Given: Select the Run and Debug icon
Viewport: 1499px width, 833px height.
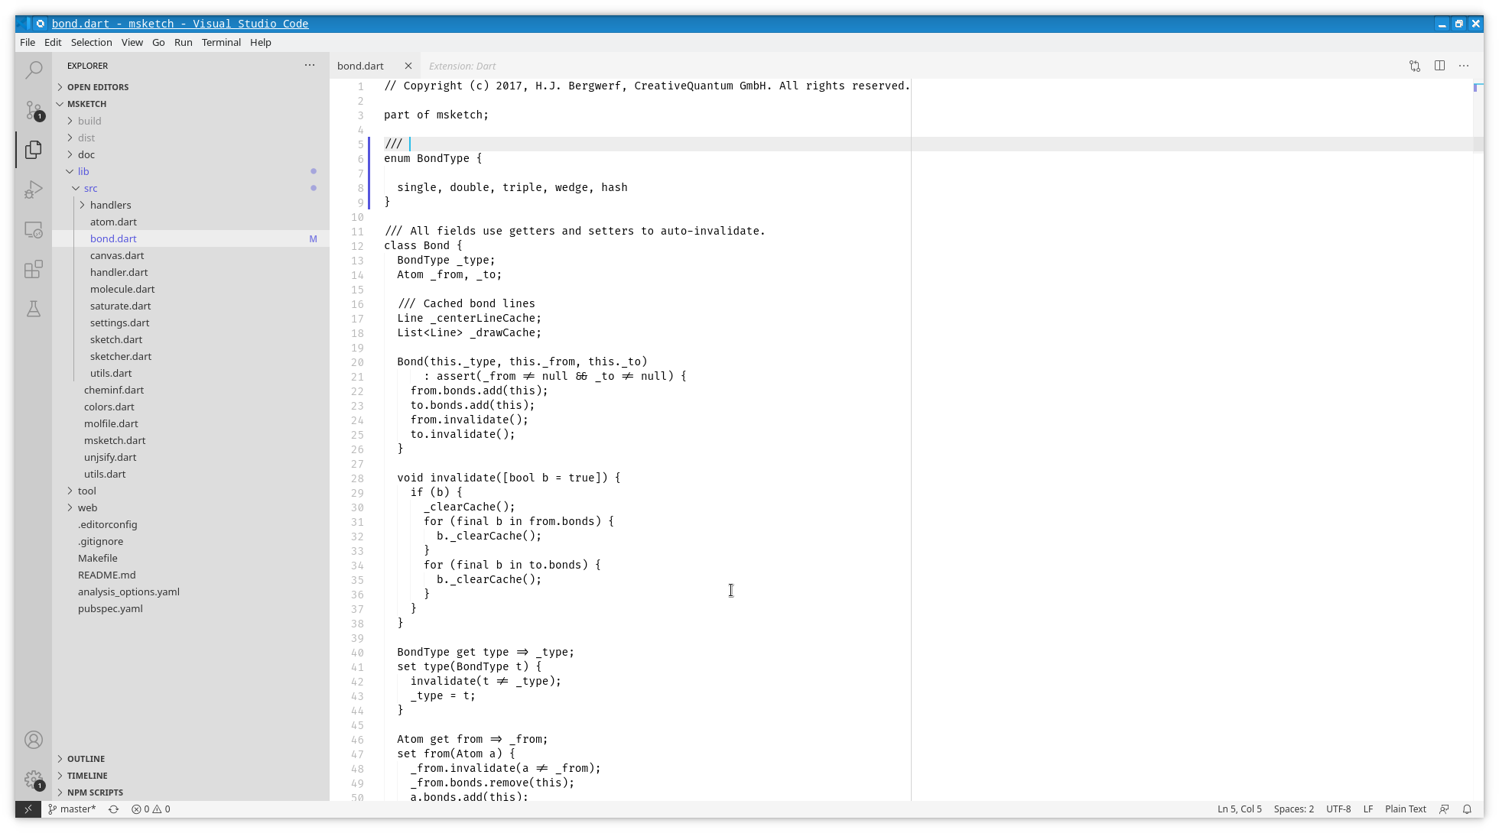Looking at the screenshot, I should pos(34,189).
